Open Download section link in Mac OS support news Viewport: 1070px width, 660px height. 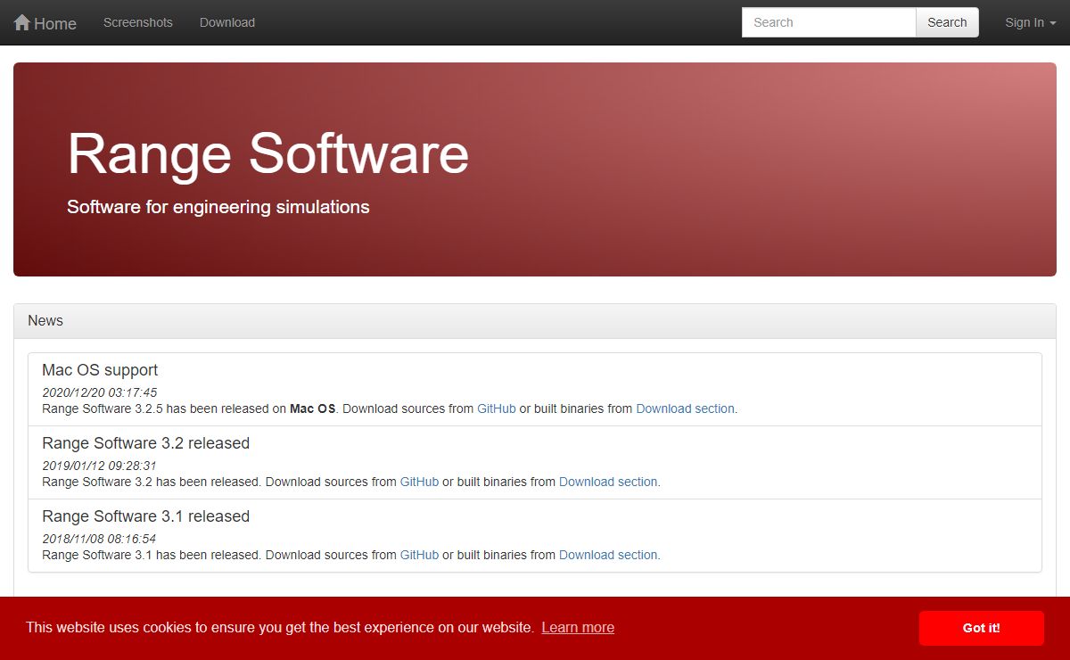pyautogui.click(x=685, y=408)
